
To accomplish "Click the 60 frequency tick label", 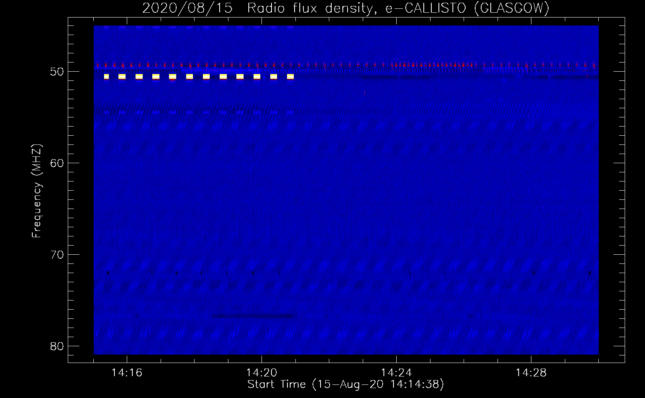I will click(x=57, y=163).
